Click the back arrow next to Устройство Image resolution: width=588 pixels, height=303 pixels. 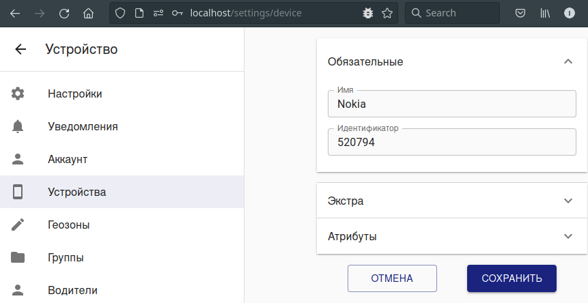(x=20, y=49)
